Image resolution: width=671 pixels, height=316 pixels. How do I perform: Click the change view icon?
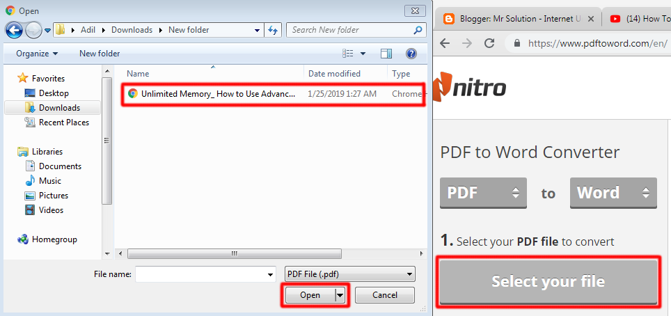tap(348, 54)
